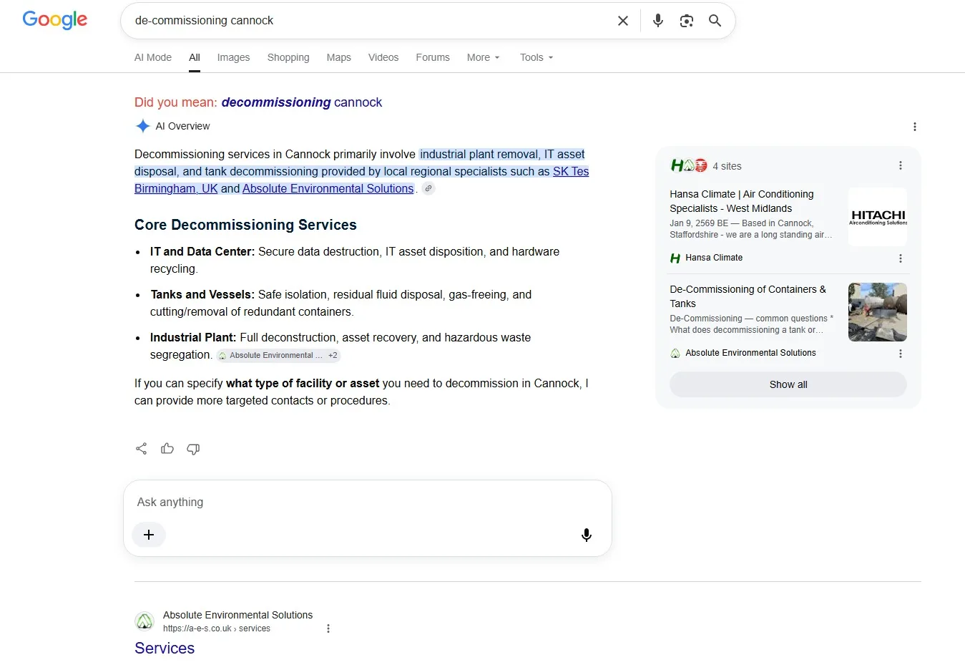Viewport: 965px width, 665px height.
Task: Click Show all sources button
Action: point(788,384)
